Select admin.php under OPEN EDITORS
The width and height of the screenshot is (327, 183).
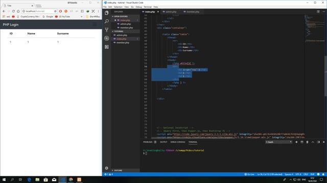(x=126, y=24)
